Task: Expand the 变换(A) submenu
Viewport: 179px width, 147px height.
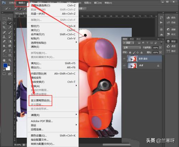Action: pyautogui.click(x=53, y=86)
